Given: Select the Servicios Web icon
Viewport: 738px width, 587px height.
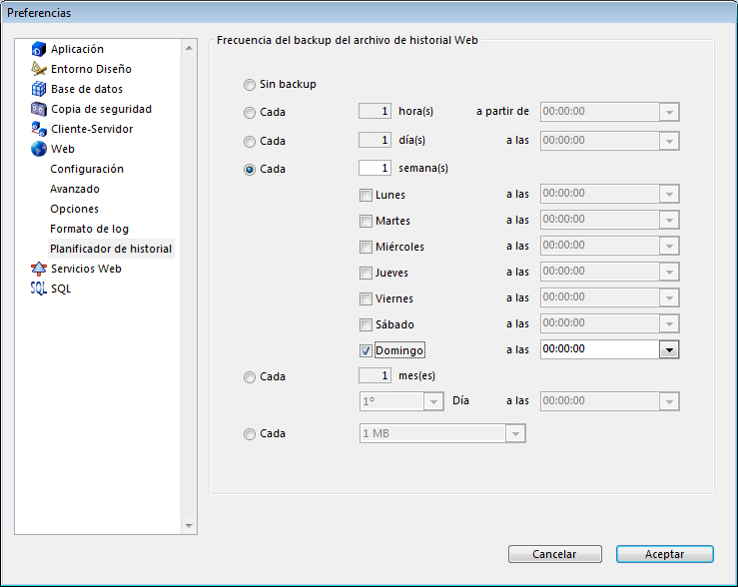Looking at the screenshot, I should (x=39, y=269).
